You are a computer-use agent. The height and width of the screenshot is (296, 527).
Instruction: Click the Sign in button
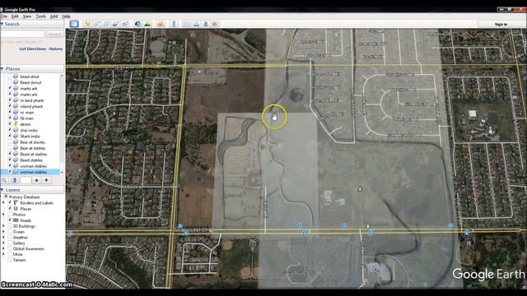[501, 24]
